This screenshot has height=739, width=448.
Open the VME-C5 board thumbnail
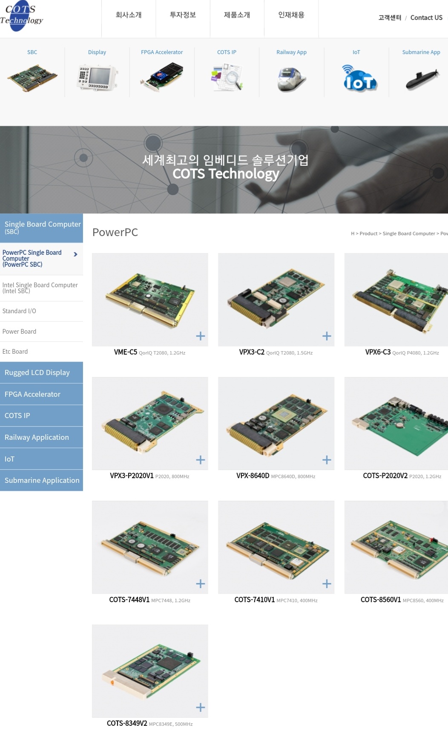pos(150,300)
